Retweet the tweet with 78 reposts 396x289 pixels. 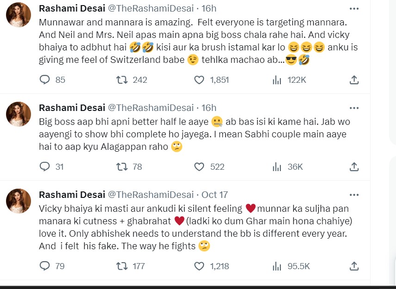pyautogui.click(x=122, y=166)
